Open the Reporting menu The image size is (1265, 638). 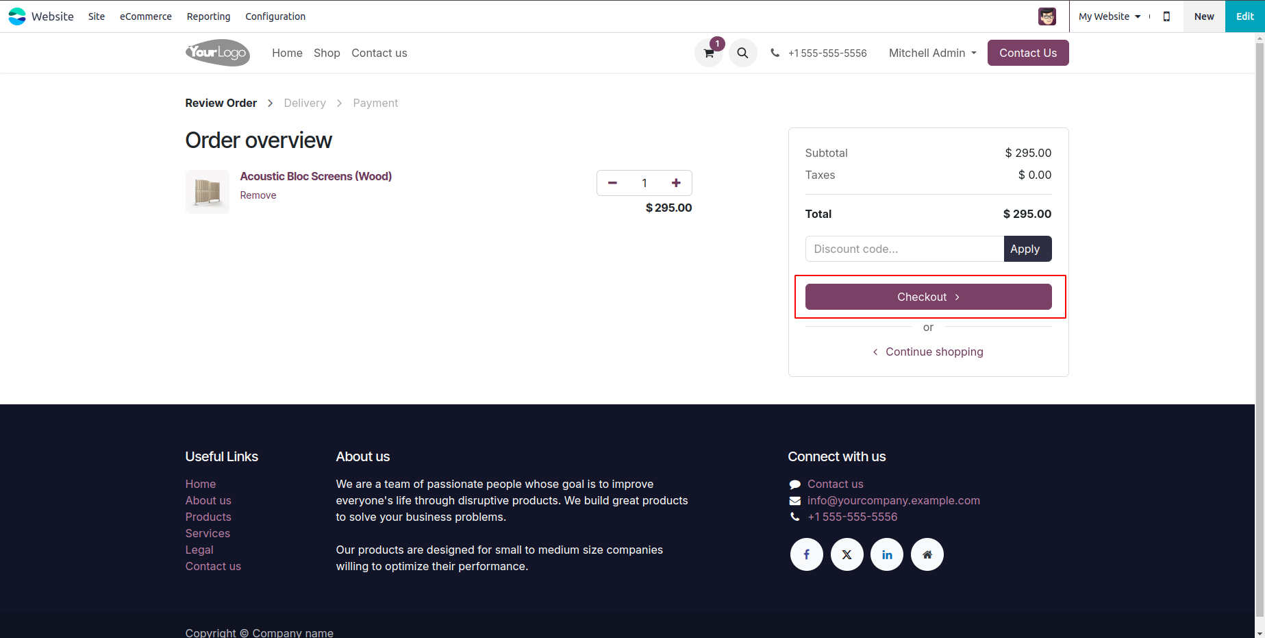coord(208,16)
